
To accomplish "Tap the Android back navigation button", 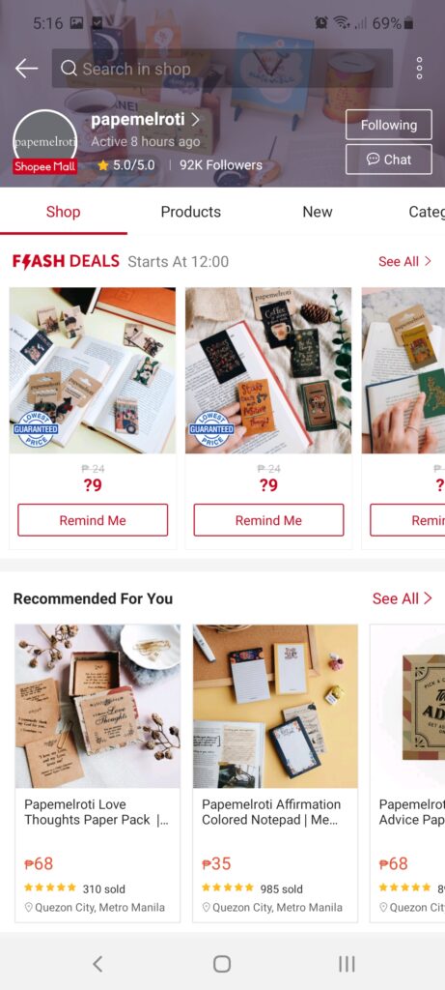I will tap(97, 964).
